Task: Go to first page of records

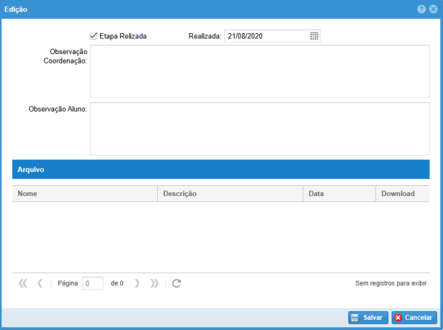Action: tap(22, 284)
